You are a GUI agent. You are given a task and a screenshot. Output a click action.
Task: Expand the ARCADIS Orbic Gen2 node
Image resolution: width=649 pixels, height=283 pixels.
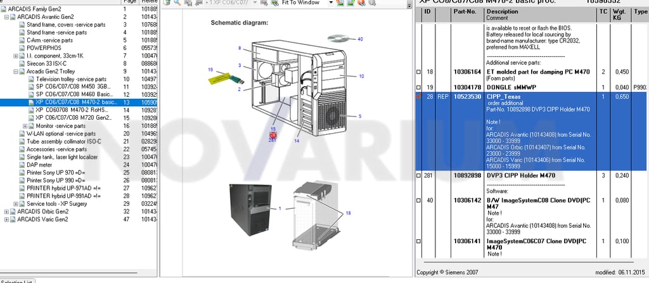pyautogui.click(x=6, y=211)
